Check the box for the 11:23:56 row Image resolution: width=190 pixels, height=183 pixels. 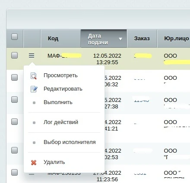click(15, 173)
